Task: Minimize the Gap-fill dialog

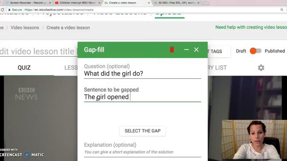Action: coord(187,50)
